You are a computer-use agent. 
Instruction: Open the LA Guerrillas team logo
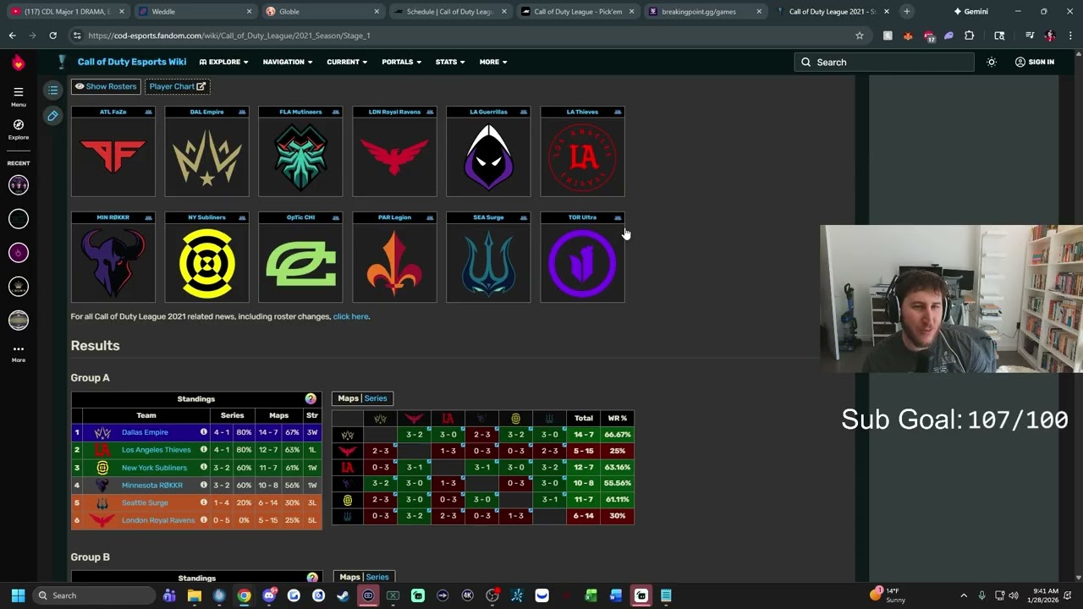488,156
